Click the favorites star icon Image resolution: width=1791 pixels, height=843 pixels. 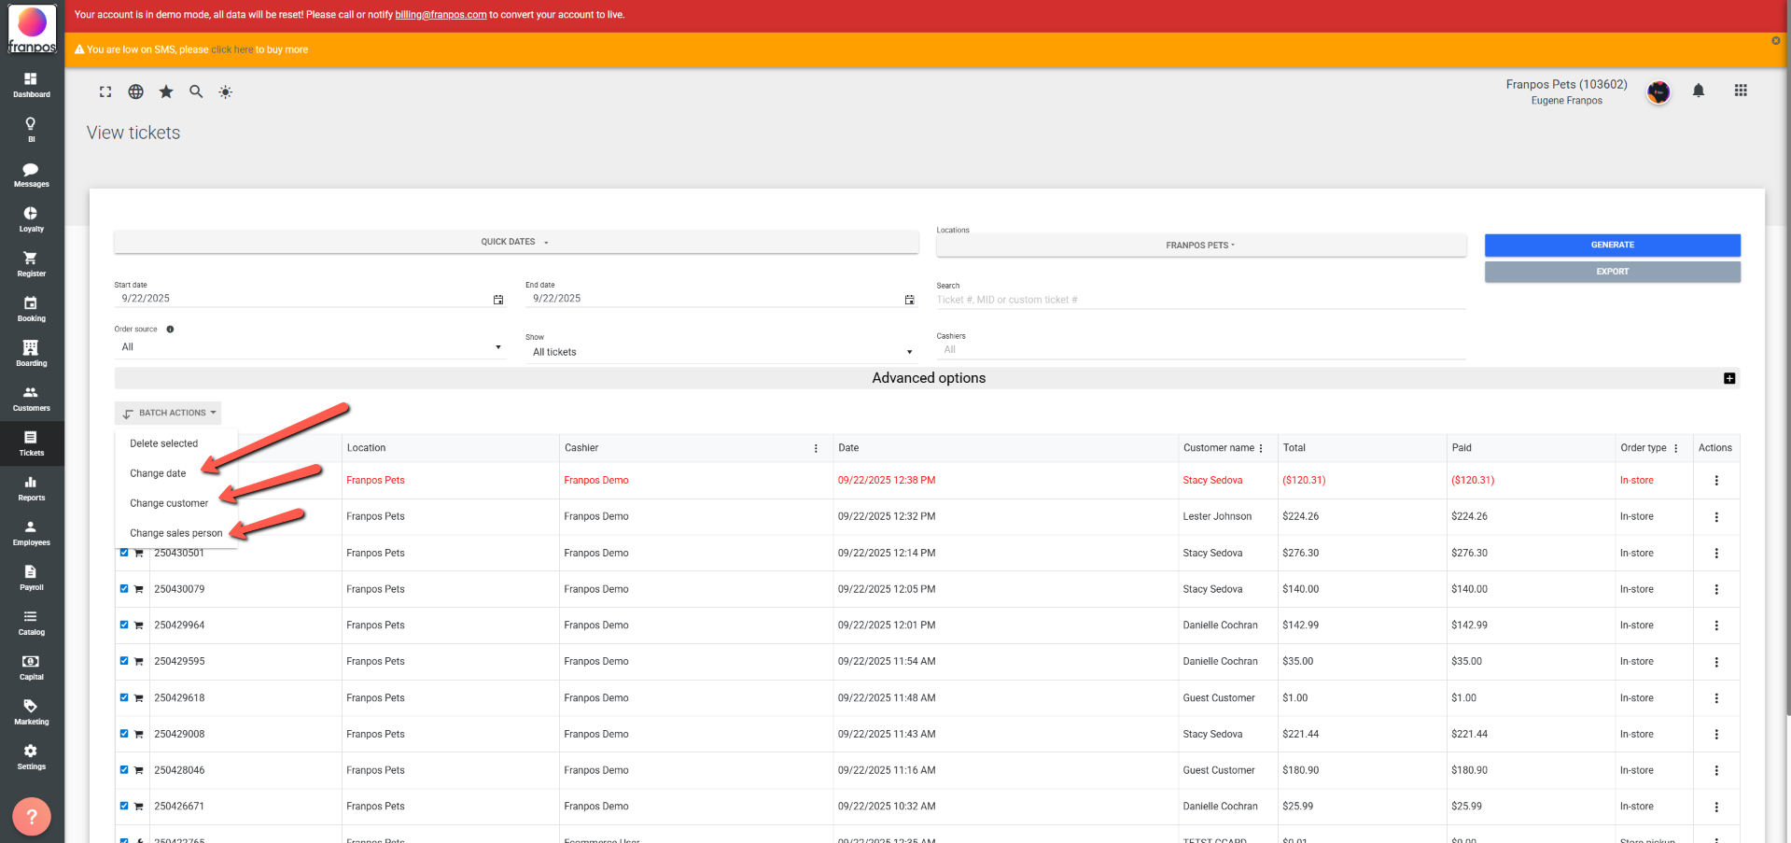pyautogui.click(x=166, y=91)
